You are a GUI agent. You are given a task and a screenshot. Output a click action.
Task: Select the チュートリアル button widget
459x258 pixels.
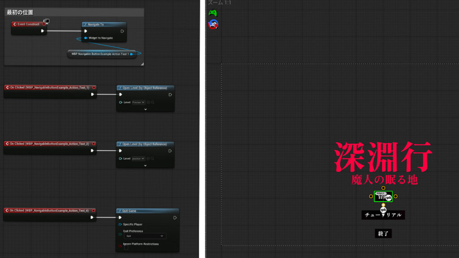(383, 215)
